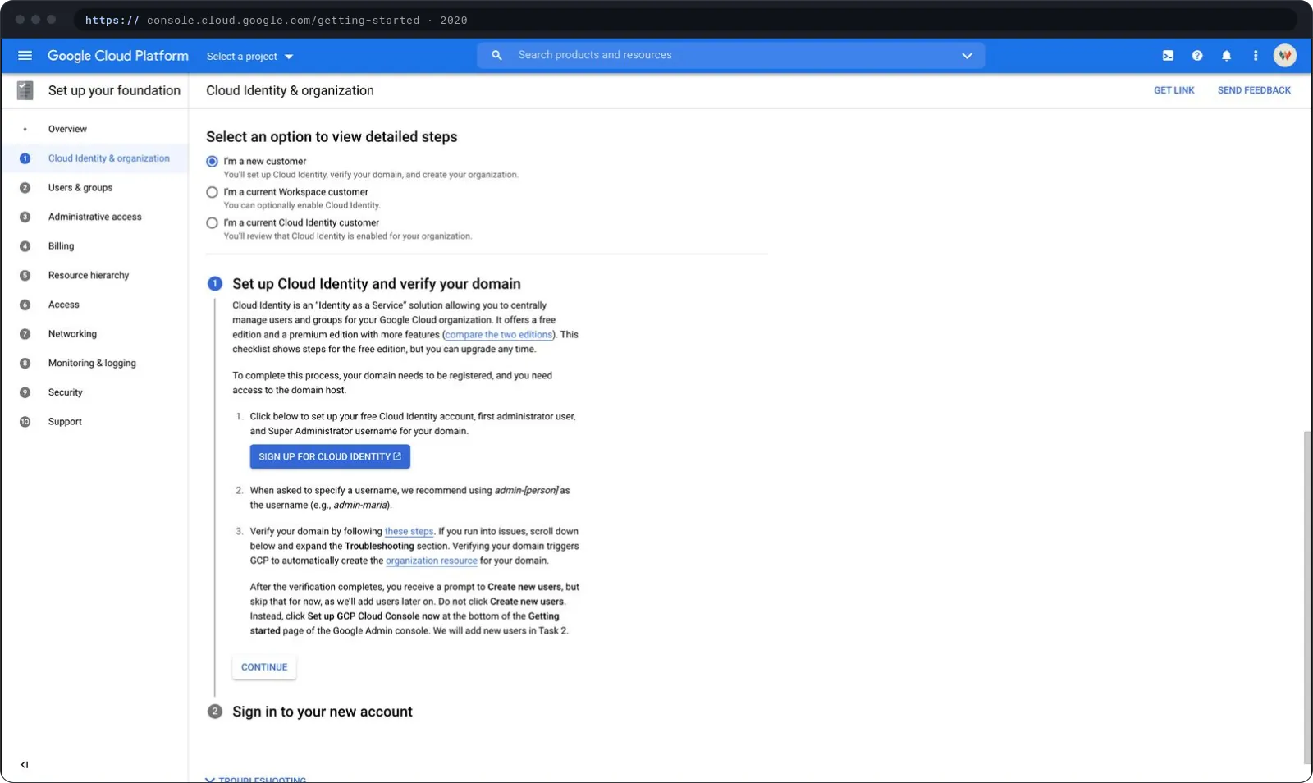Open the three-dot settings menu
1313x783 pixels.
1255,56
